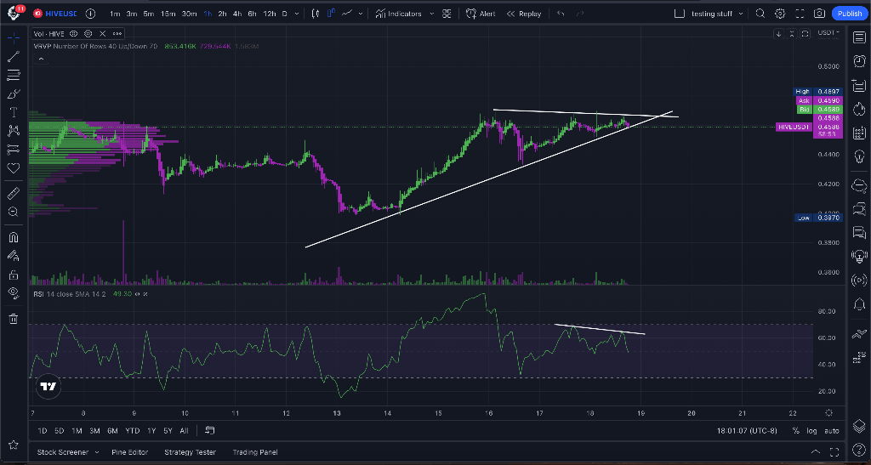This screenshot has width=871, height=465.
Task: Open Vol HIVE indicator settings
Action: click(88, 34)
